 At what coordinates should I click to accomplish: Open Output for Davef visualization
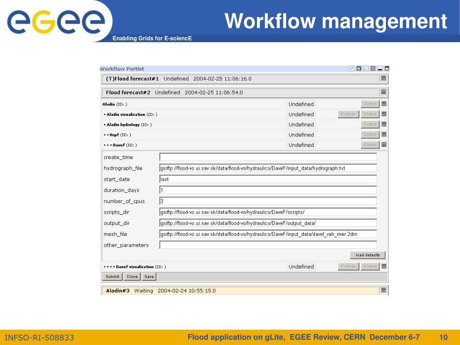[x=370, y=266]
